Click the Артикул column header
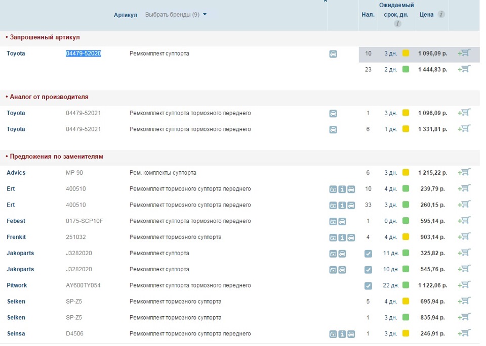The image size is (486, 346). tap(126, 15)
